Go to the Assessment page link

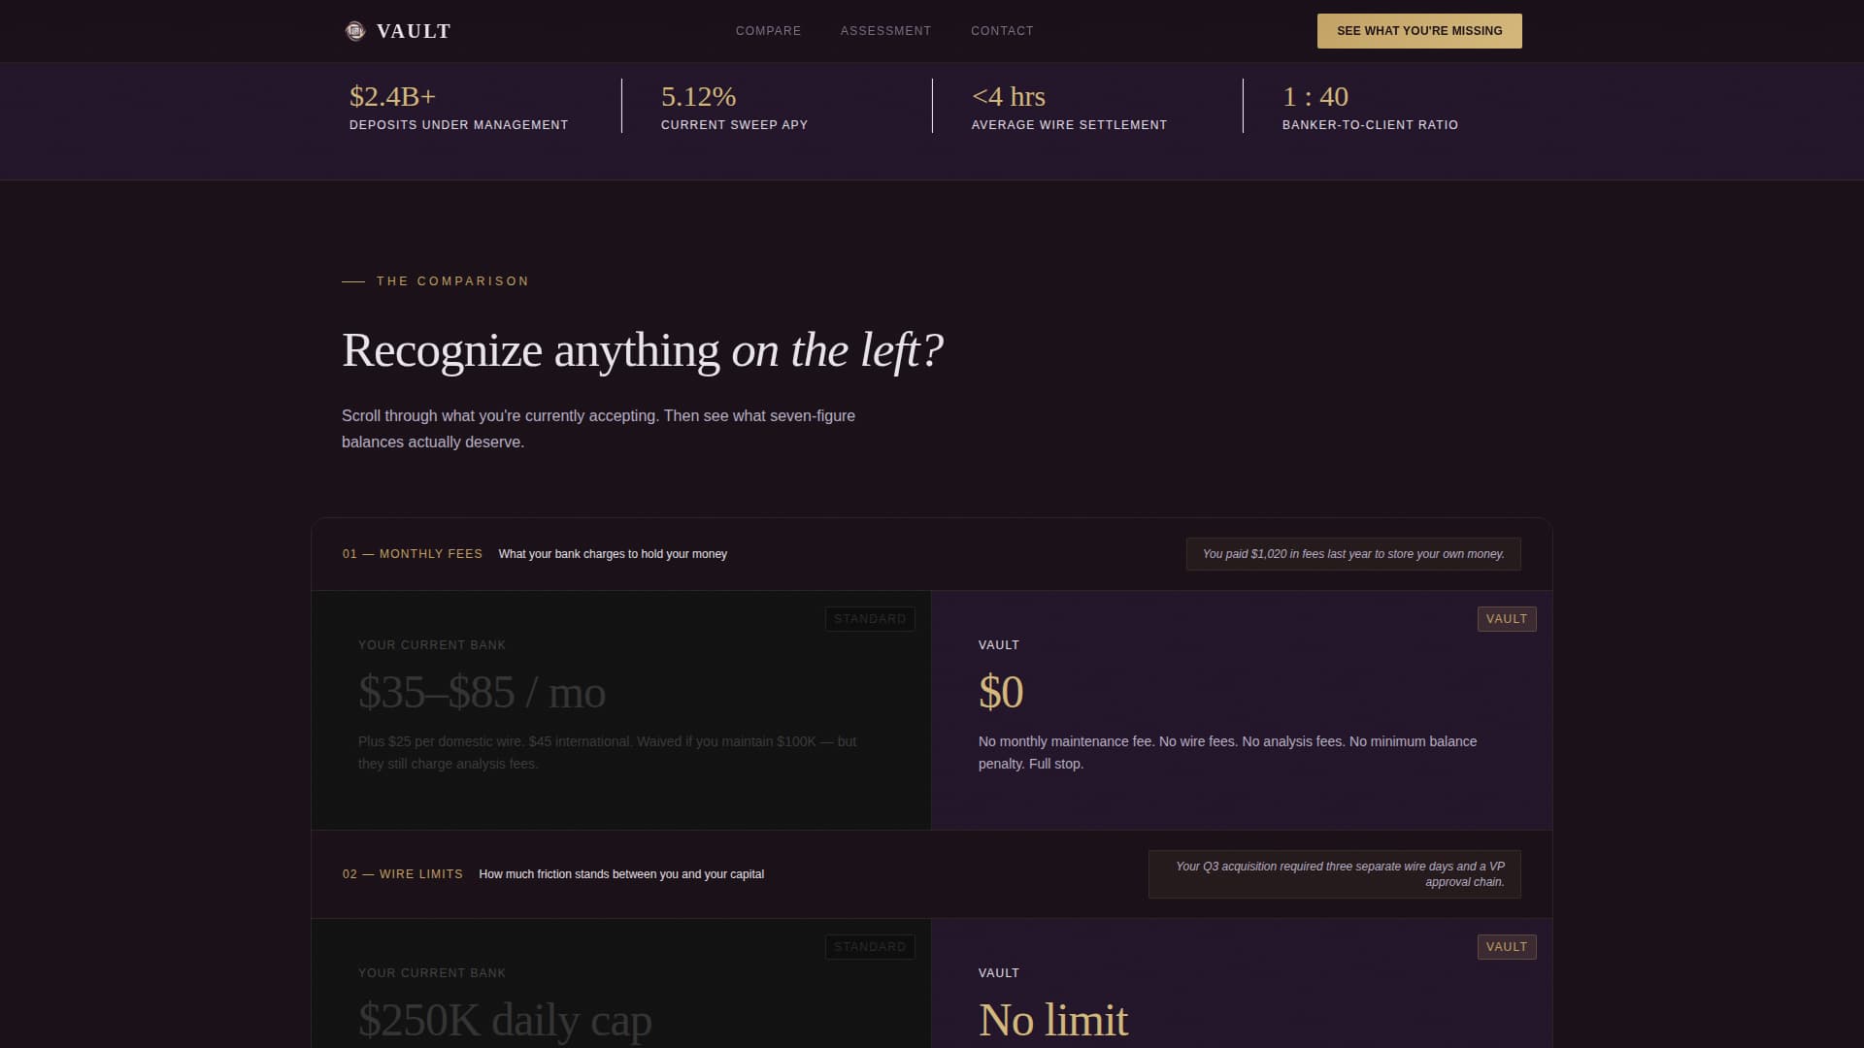point(885,31)
